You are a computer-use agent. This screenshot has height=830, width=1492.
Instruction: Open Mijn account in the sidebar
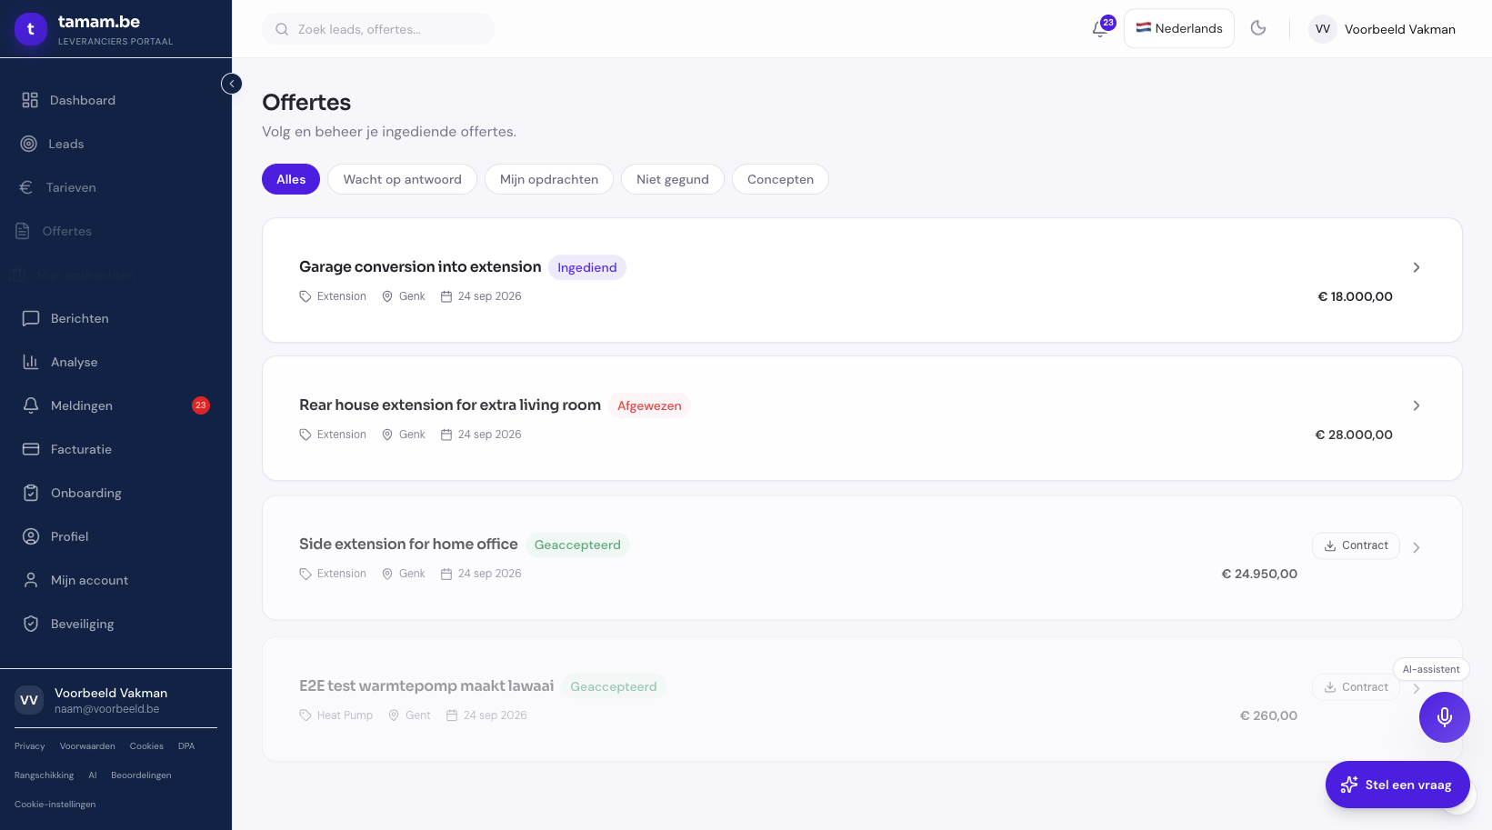115,580
